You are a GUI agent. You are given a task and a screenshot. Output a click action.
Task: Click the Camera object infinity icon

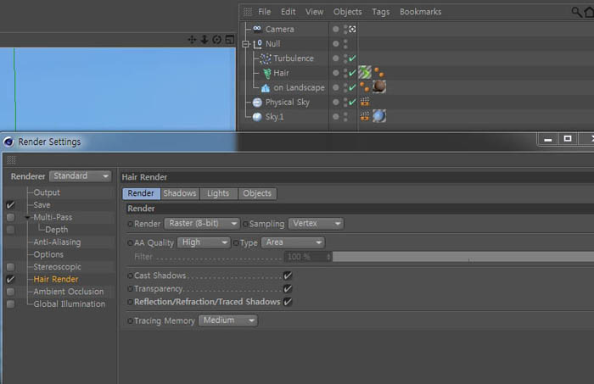click(257, 29)
